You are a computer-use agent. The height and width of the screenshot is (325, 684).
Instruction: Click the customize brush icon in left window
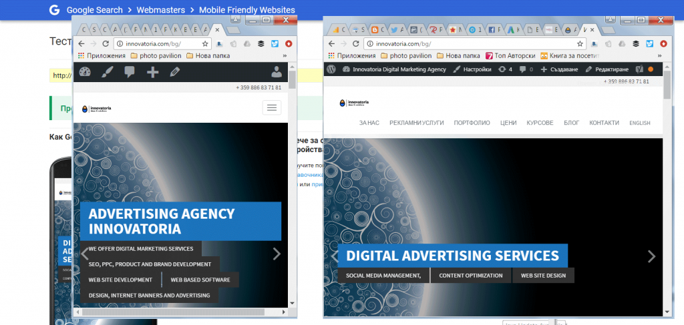tap(108, 72)
